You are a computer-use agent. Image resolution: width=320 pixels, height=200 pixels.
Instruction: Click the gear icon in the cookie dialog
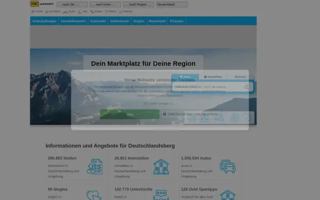(164, 114)
